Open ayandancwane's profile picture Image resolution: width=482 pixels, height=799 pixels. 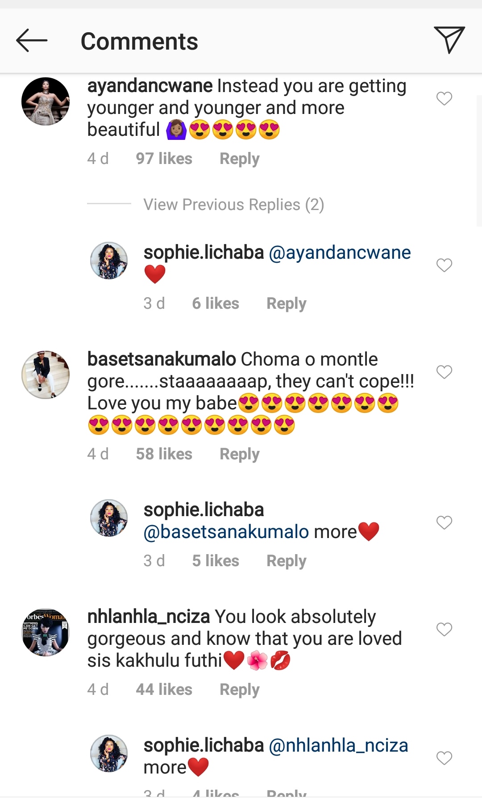click(46, 101)
